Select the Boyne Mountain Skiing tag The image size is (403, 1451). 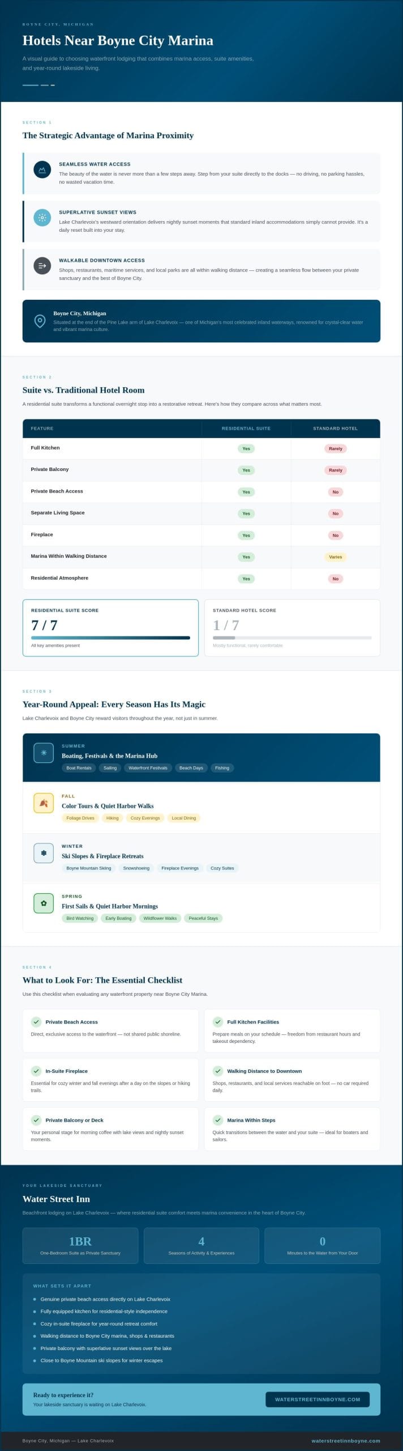[89, 868]
